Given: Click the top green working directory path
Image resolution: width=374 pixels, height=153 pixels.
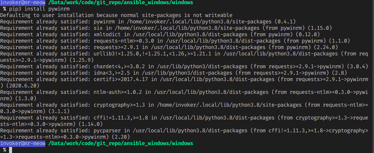Looking at the screenshot, I should [x=120, y=3].
